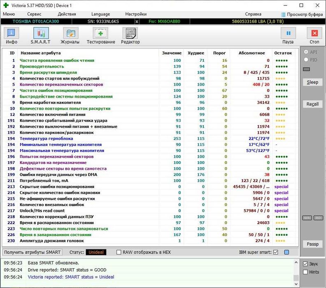
Task: Click the log scrollbar thumb
Action: click(x=296, y=278)
